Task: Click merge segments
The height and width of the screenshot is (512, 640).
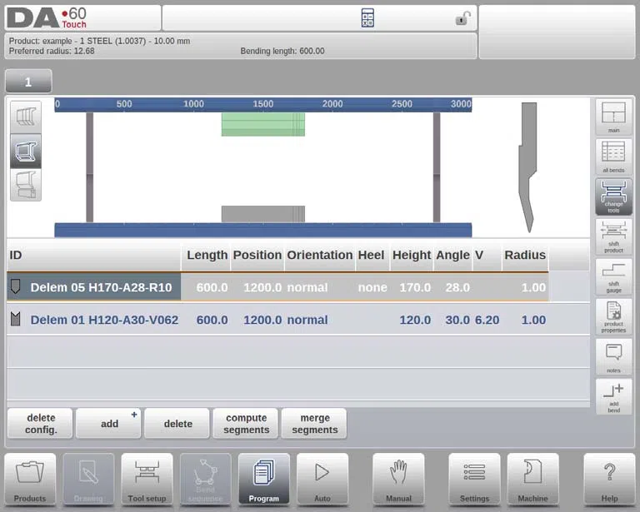Action: 314,424
